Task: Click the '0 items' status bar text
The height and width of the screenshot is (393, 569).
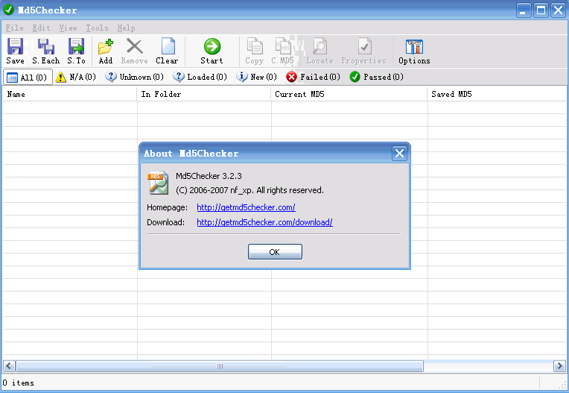Action: [x=18, y=383]
